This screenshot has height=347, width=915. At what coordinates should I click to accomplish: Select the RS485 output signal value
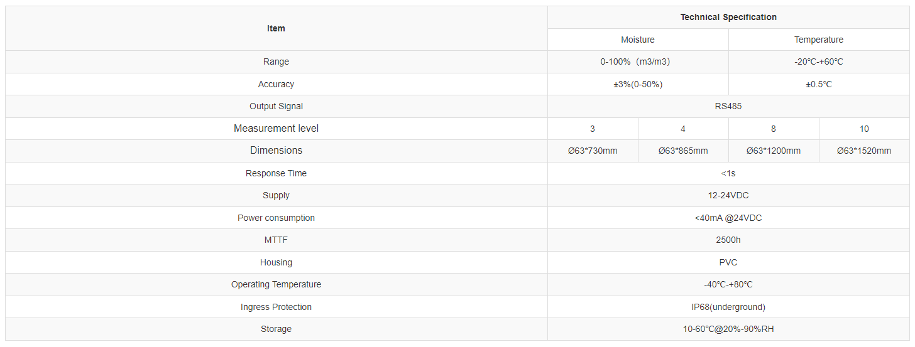(728, 106)
